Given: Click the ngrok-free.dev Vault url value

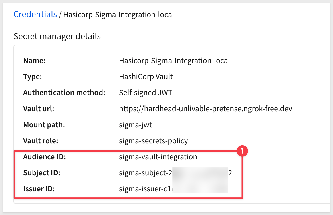Looking at the screenshot, I should pyautogui.click(x=205, y=109).
